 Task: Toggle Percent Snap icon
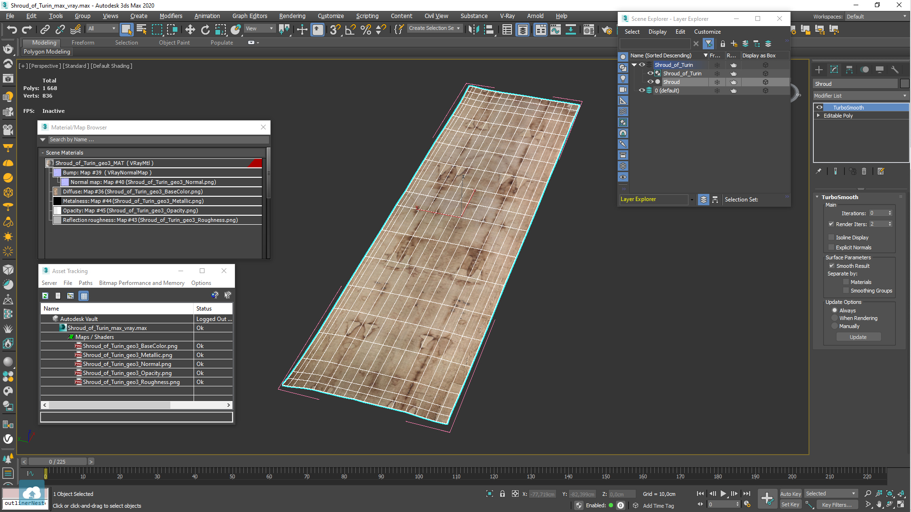[x=365, y=29]
